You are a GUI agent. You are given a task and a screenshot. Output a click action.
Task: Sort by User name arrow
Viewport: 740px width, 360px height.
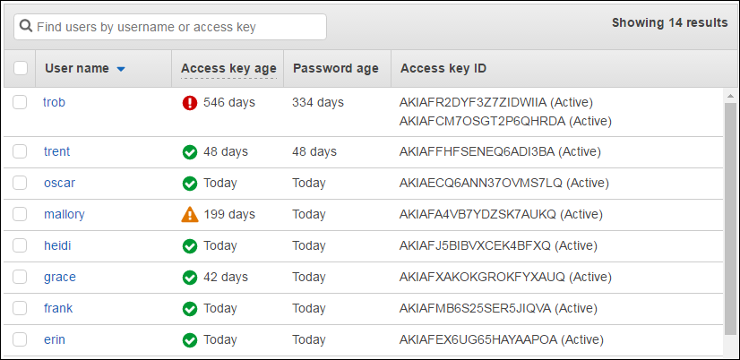click(121, 69)
